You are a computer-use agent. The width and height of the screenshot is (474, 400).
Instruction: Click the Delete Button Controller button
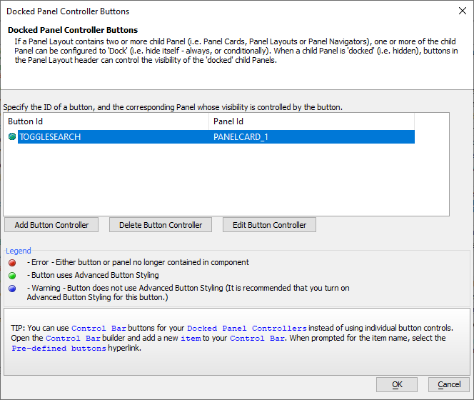point(161,225)
